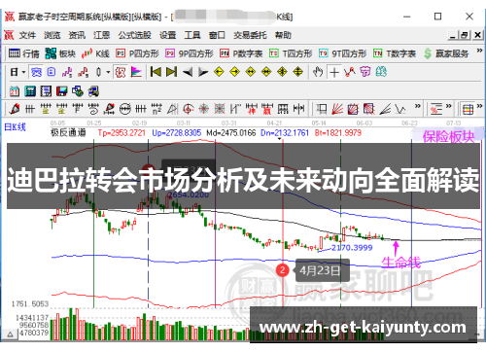Jump to the first bar icon
Viewport: 486px width, 352px height.
click(x=156, y=72)
